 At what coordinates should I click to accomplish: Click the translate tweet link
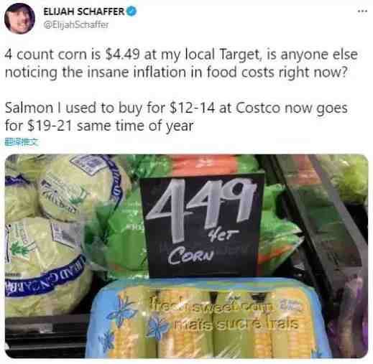[x=22, y=142]
